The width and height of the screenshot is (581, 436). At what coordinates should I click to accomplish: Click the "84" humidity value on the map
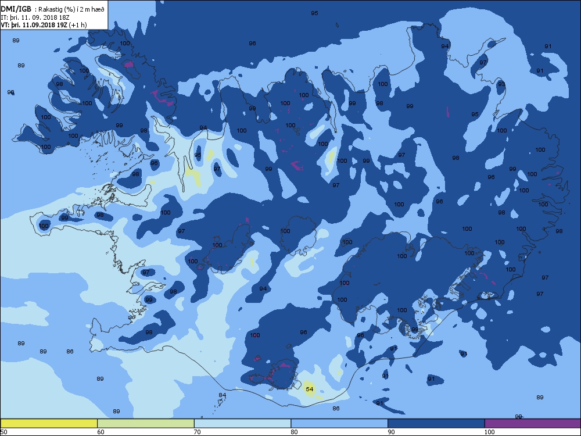point(222,395)
